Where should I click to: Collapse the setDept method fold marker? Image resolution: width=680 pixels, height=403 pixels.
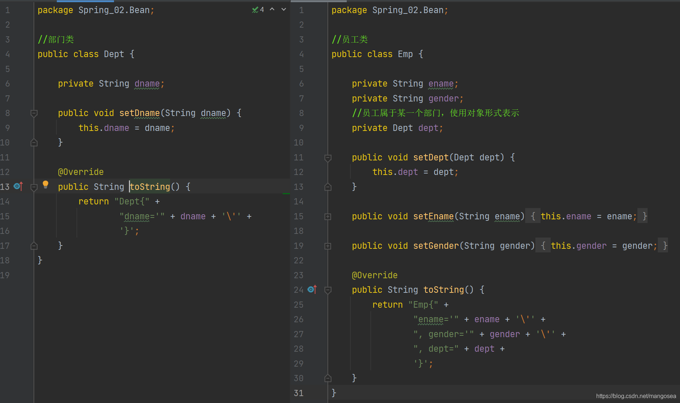pos(328,157)
